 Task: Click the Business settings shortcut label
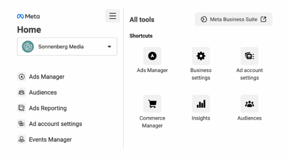coord(201,74)
